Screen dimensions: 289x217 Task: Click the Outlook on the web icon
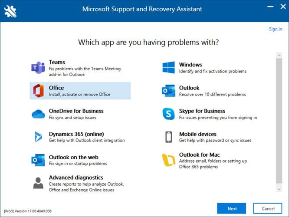38,160
